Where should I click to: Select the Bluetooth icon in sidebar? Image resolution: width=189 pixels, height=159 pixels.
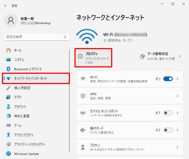point(8,69)
